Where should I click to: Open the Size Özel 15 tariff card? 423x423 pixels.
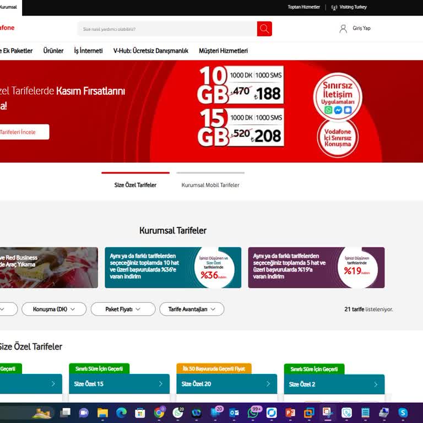click(x=119, y=383)
